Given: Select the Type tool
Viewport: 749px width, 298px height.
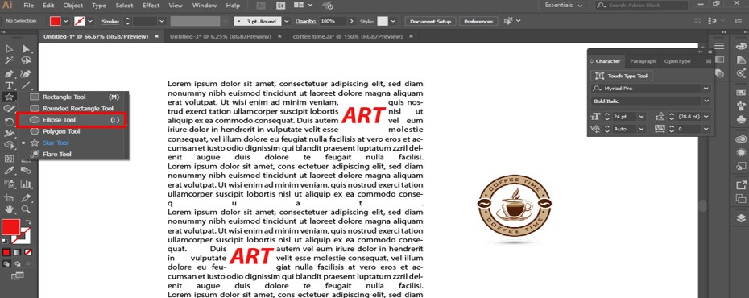Looking at the screenshot, I should point(9,85).
